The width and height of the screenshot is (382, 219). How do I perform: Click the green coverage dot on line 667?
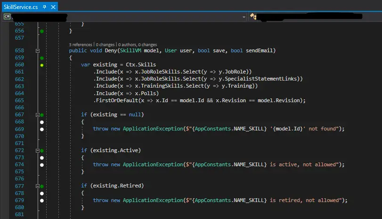tap(42, 115)
